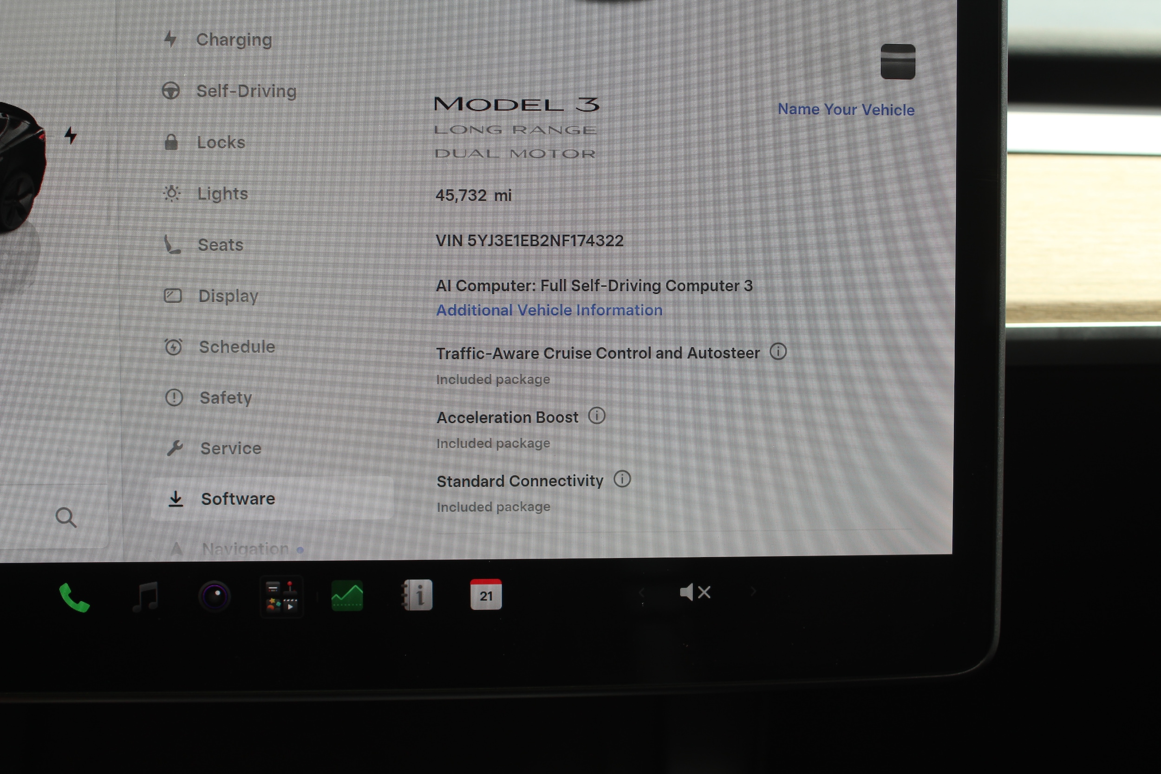
Task: Raise volume with the right arrow
Action: point(753,591)
